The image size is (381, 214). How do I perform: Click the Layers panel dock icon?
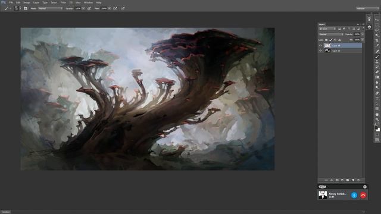[x=369, y=27]
